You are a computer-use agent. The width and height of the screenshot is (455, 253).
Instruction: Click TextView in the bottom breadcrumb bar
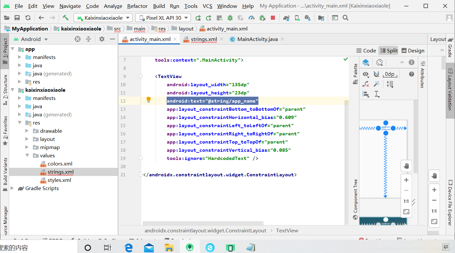[287, 230]
